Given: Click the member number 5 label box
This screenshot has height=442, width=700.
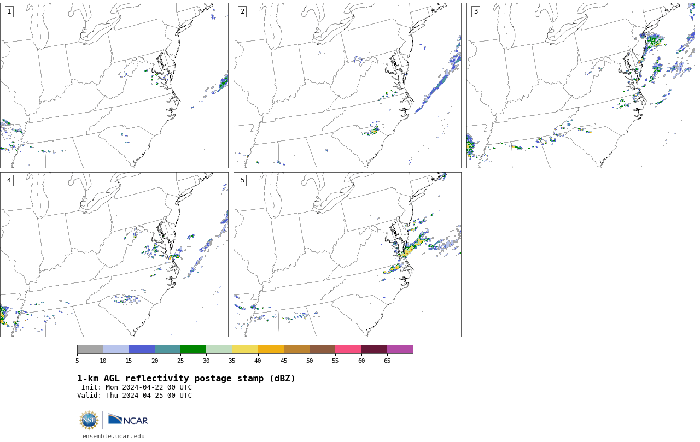Looking at the screenshot, I should point(242,180).
